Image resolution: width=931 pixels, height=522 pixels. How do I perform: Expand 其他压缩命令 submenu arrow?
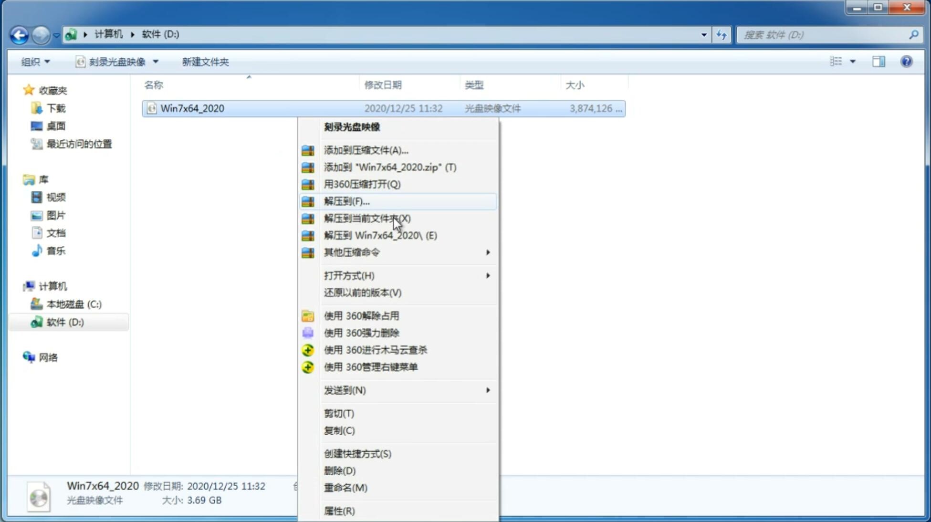click(487, 252)
